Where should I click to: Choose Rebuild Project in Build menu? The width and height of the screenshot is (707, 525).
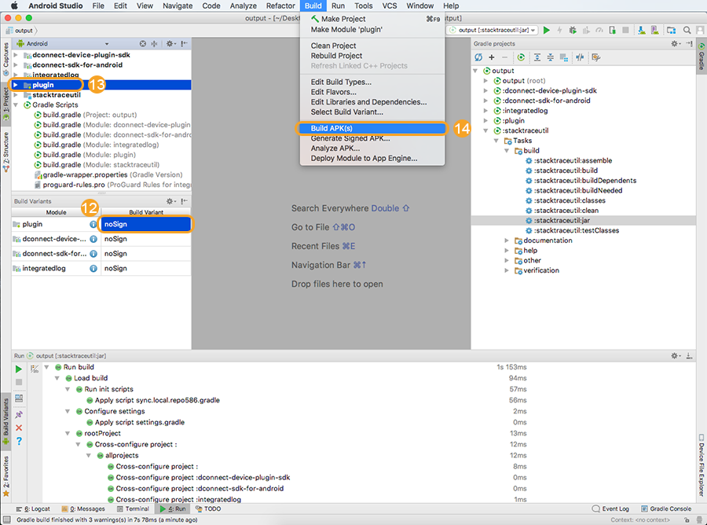click(x=372, y=56)
